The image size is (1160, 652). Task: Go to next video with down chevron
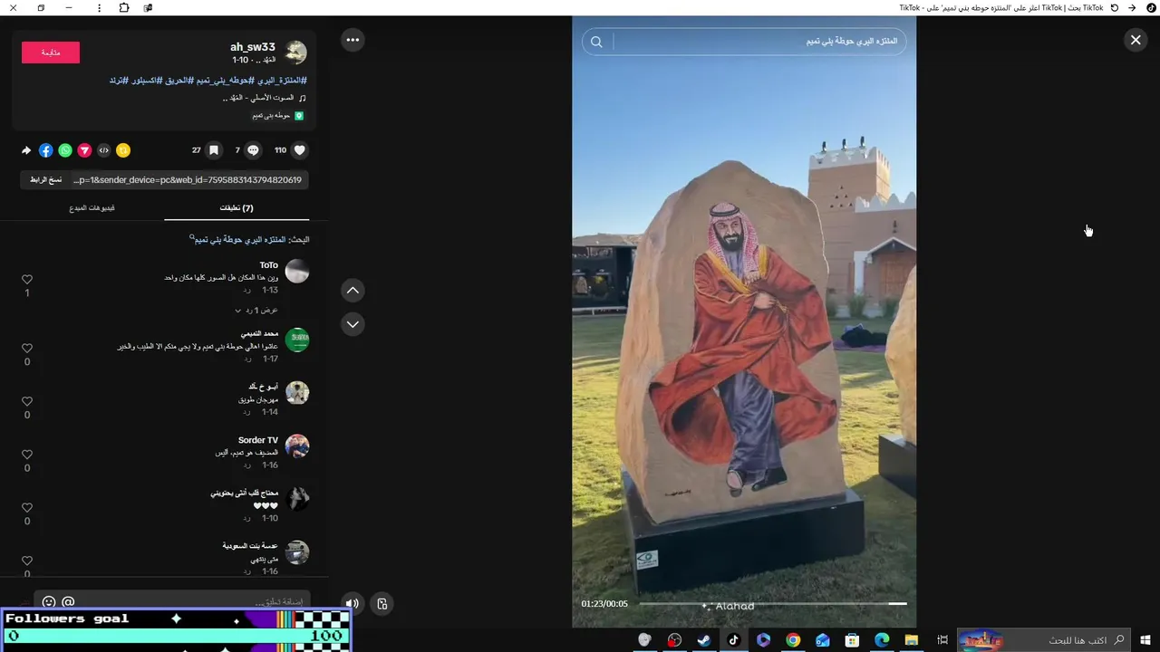pos(353,324)
